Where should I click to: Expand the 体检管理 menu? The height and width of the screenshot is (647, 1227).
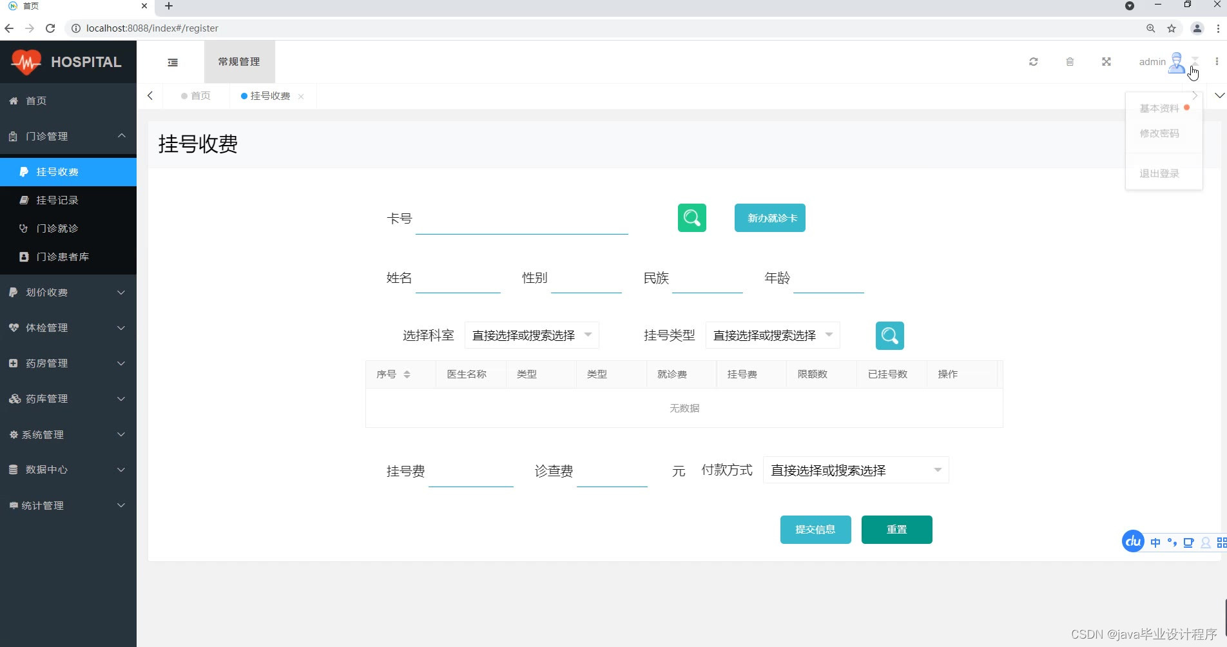(68, 328)
